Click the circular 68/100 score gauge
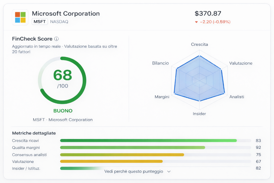274x183 pixels. coord(62,80)
